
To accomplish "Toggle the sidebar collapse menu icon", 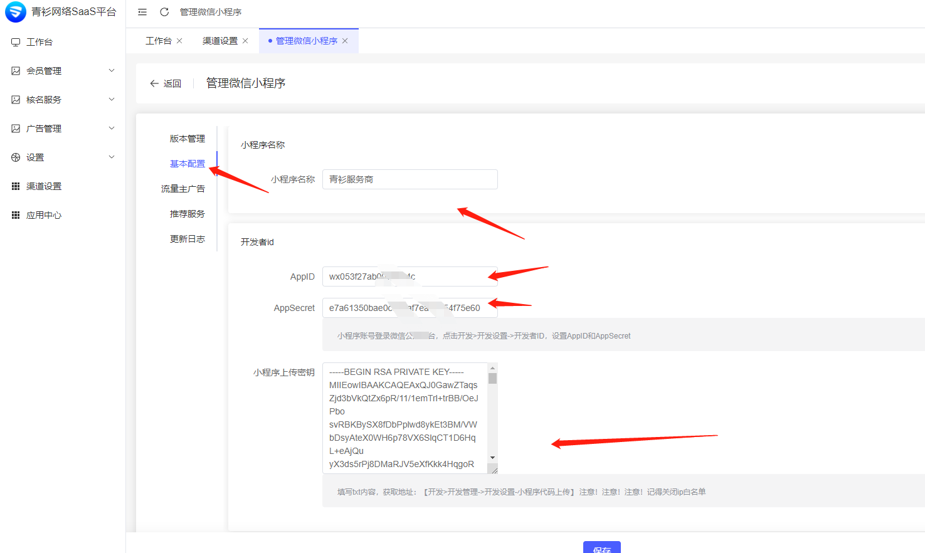I will click(142, 12).
